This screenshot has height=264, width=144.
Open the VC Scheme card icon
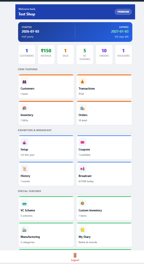coord(25,203)
